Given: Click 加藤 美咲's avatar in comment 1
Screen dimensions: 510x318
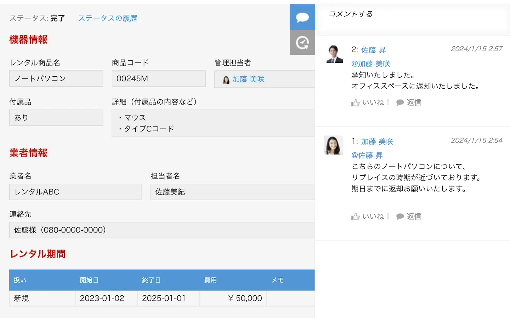Looking at the screenshot, I should click(x=333, y=145).
